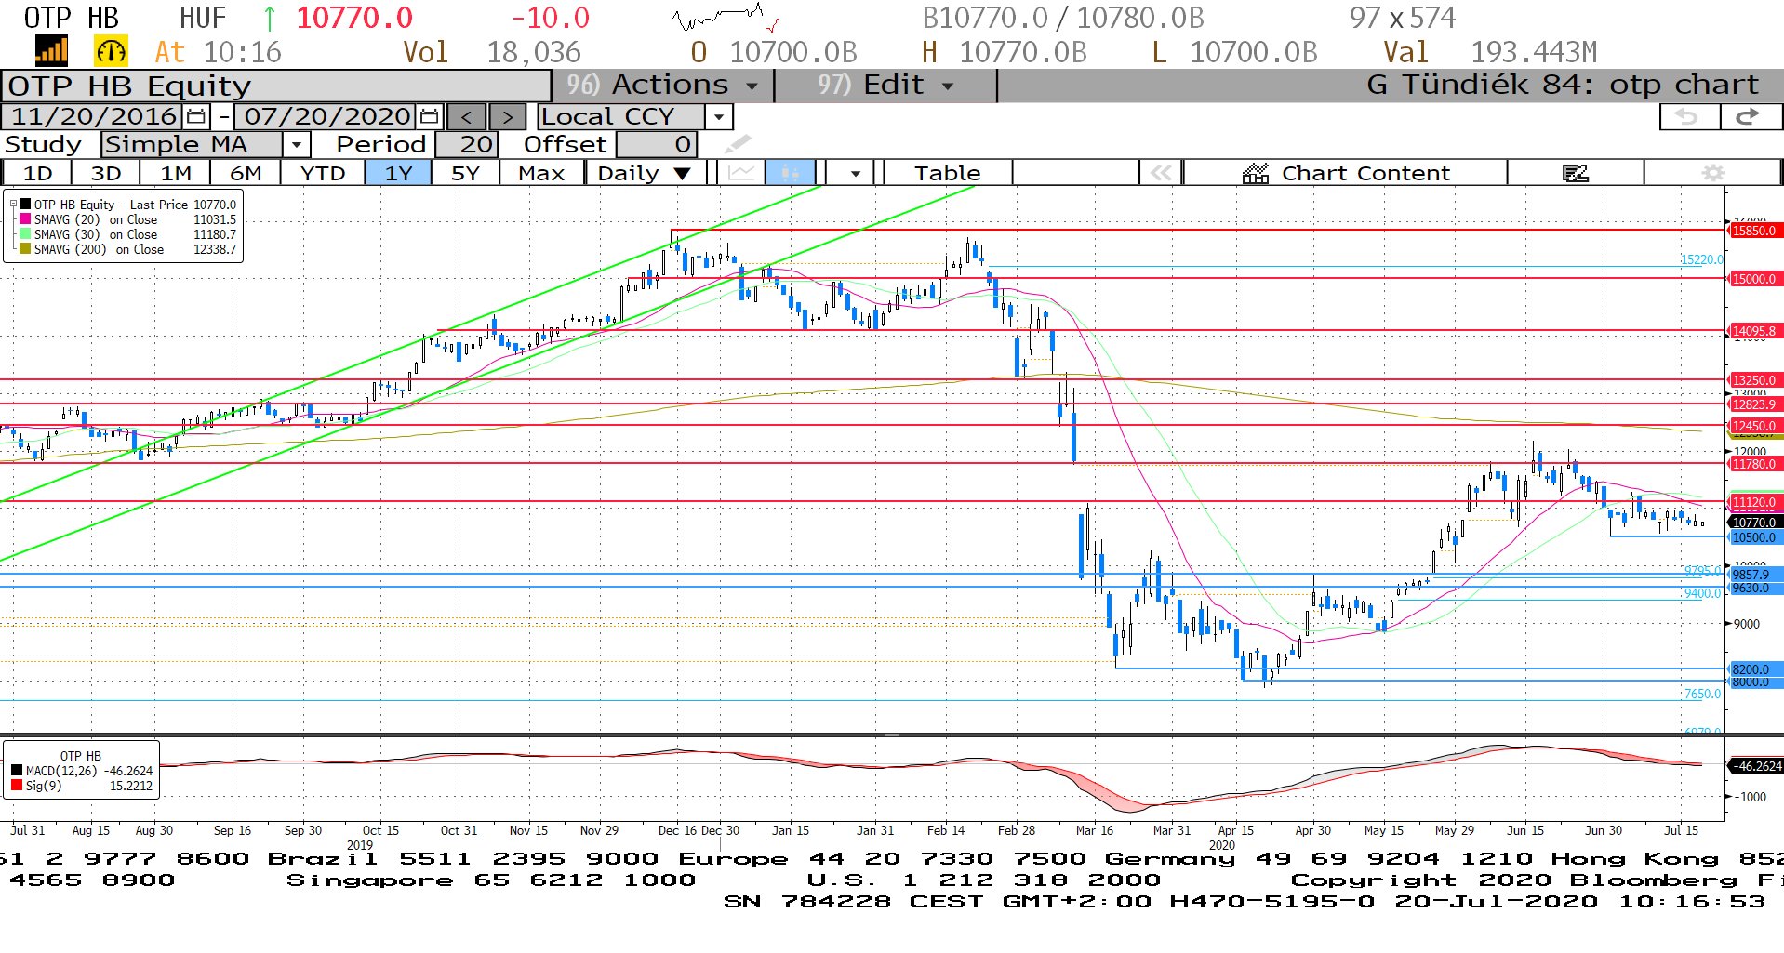Select the candlestick chart type icon

click(791, 173)
